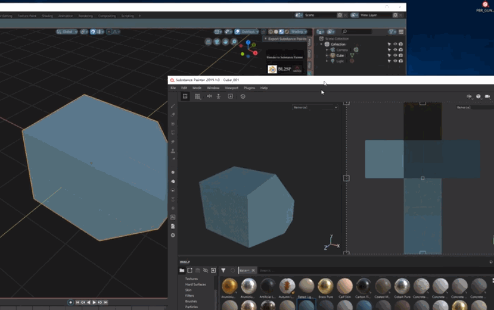Open the PBR_GUN desktop icon
The width and height of the screenshot is (494, 310).
[484, 7]
